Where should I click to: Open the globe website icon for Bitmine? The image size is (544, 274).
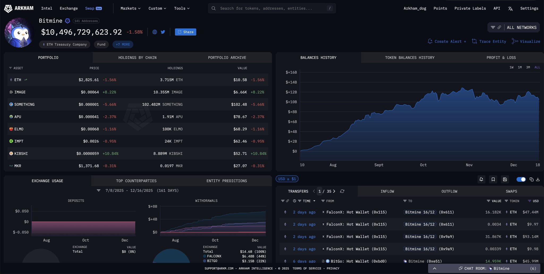[x=155, y=32]
